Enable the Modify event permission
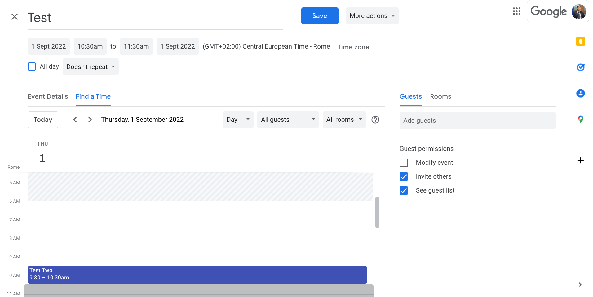The width and height of the screenshot is (593, 297). pos(404,162)
